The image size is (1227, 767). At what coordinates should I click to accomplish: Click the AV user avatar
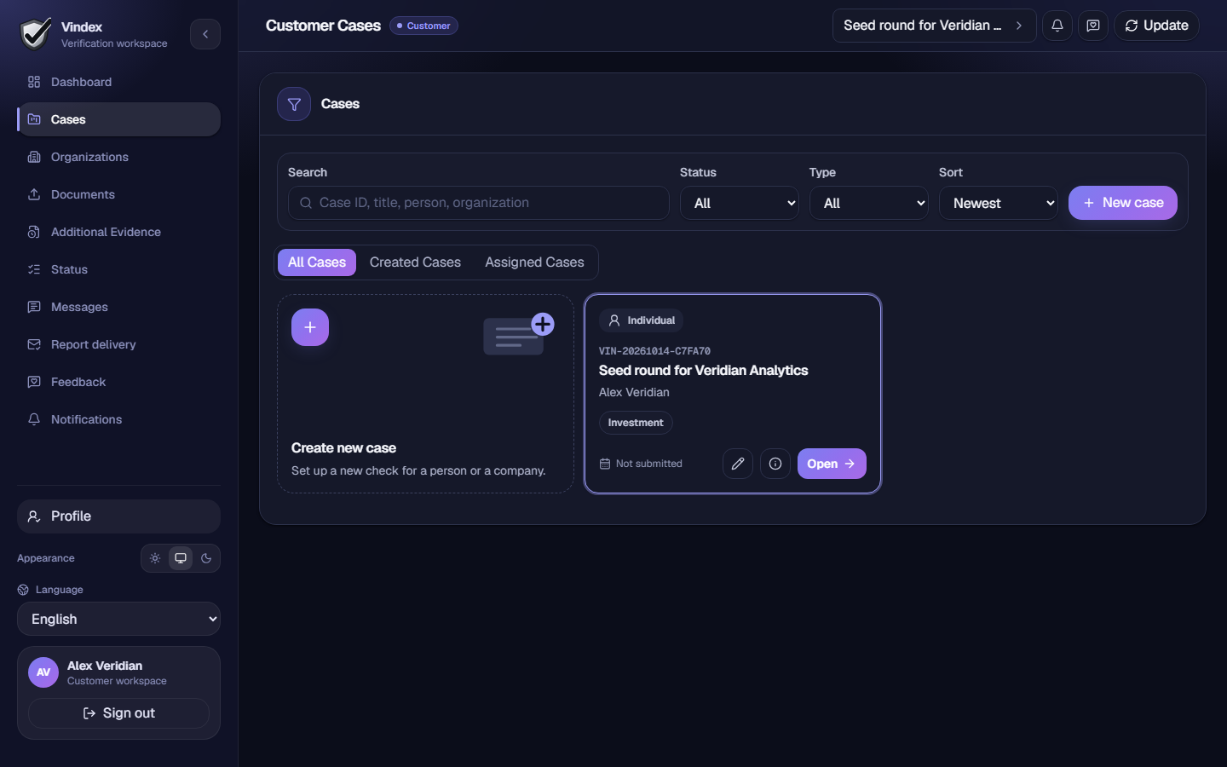point(43,672)
